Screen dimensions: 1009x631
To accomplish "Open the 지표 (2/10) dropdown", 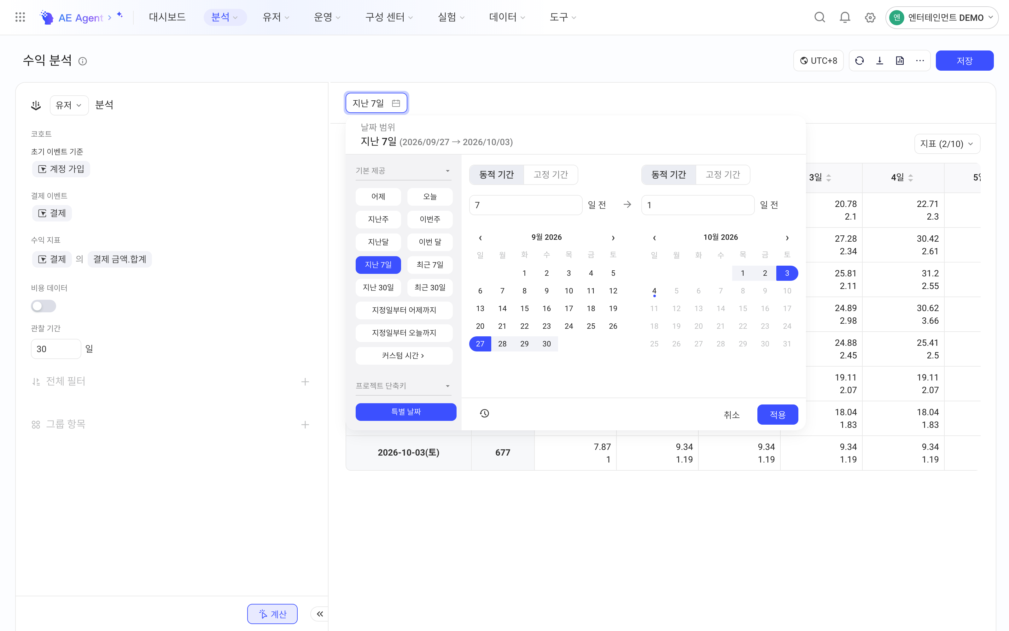I will [947, 144].
